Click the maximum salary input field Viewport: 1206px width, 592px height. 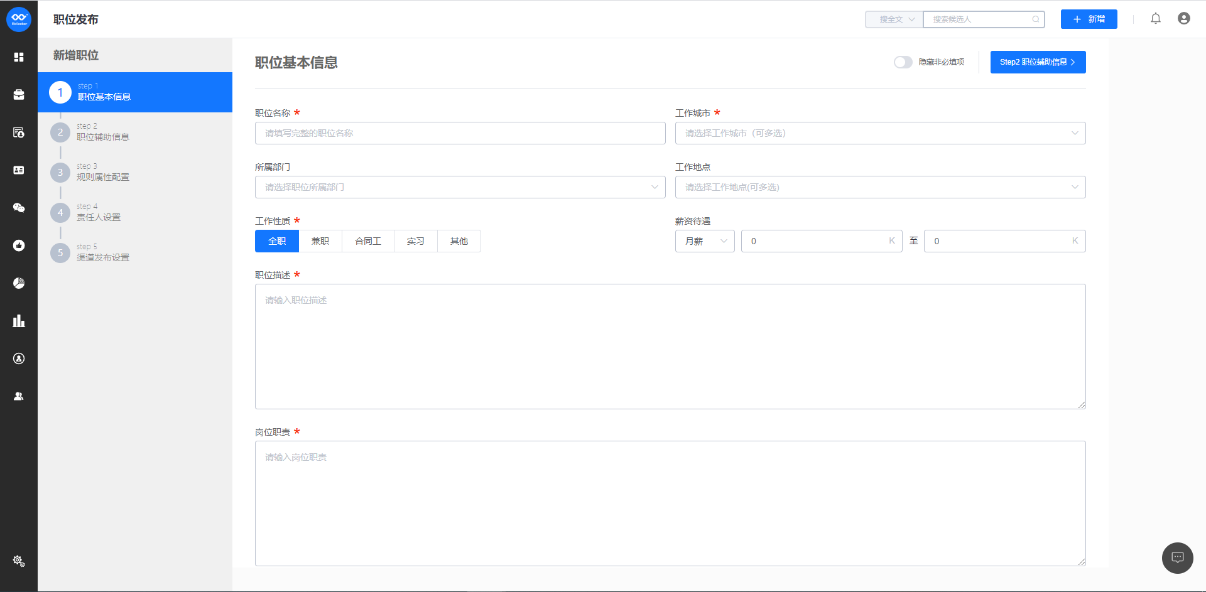pyautogui.click(x=1005, y=241)
